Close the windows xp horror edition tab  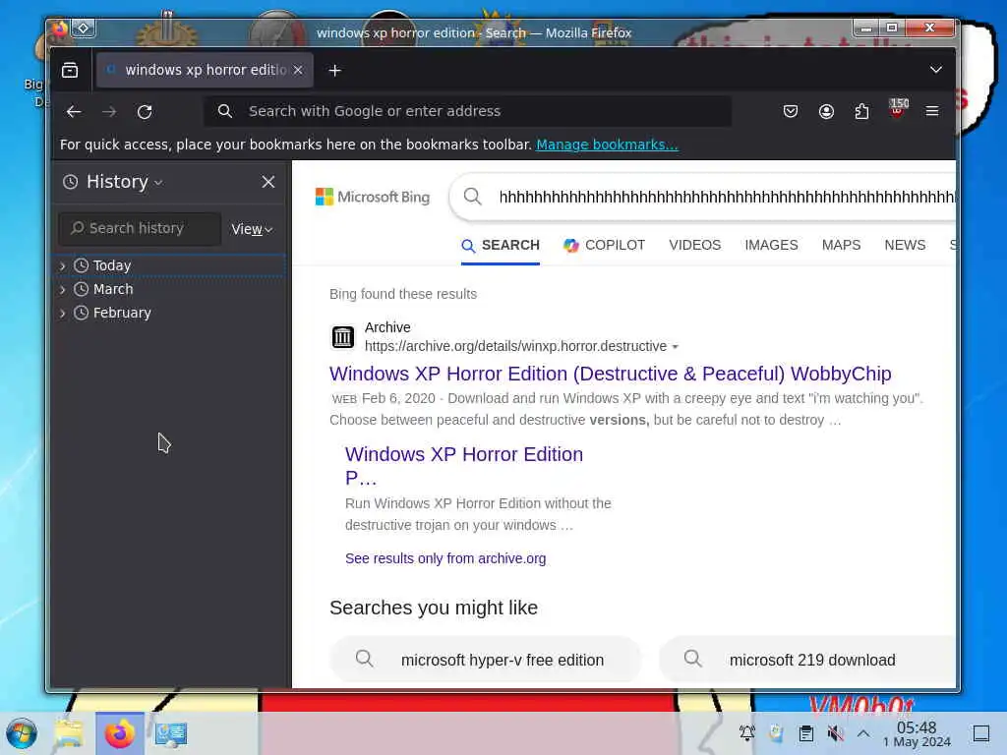pyautogui.click(x=298, y=70)
